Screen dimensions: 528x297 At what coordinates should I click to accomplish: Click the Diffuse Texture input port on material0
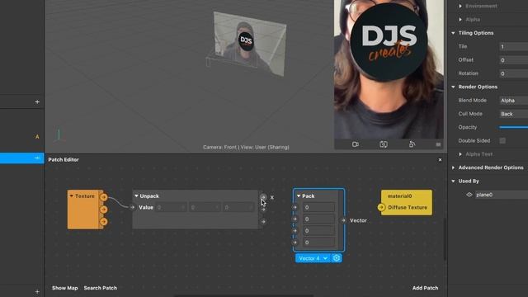coord(381,207)
